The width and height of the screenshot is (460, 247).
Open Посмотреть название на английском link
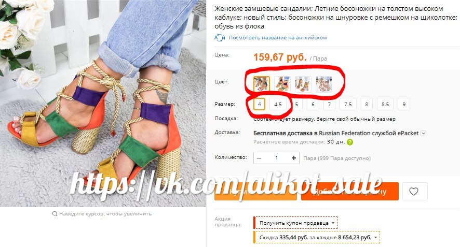278,37
